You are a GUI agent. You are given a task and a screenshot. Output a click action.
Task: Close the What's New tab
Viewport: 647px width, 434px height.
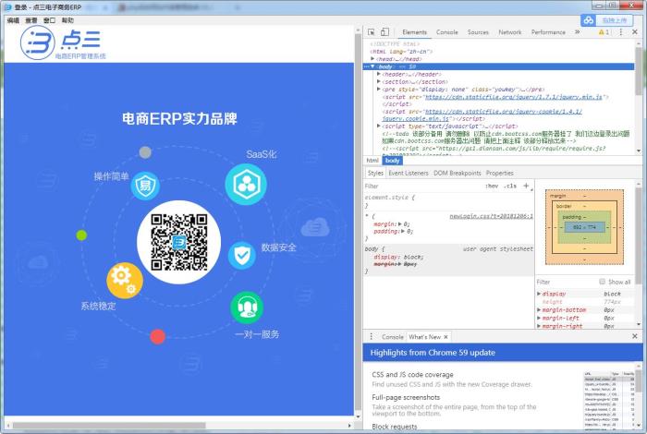point(446,337)
